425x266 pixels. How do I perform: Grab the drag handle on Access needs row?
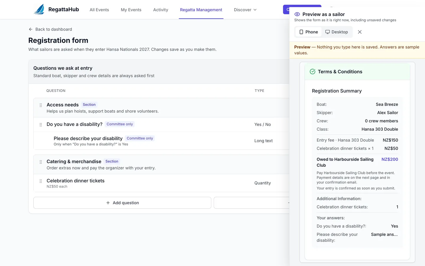pyautogui.click(x=41, y=105)
